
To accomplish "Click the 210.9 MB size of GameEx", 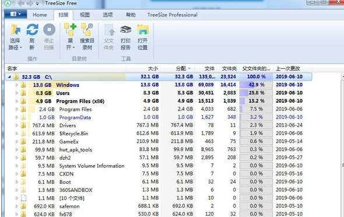I will pyautogui.click(x=148, y=142).
